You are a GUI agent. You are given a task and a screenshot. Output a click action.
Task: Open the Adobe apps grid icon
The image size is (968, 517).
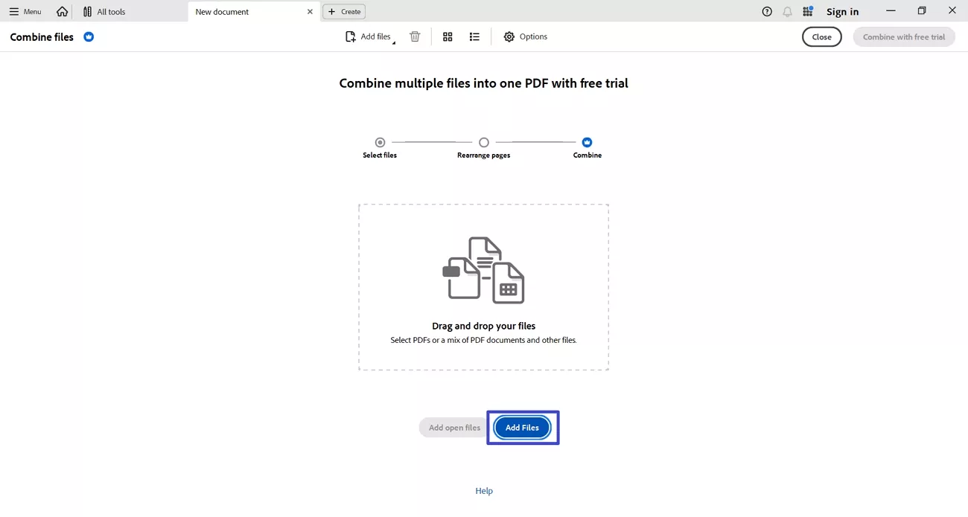807,11
